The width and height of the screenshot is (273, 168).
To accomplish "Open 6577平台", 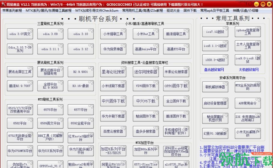I will pos(81,110).
